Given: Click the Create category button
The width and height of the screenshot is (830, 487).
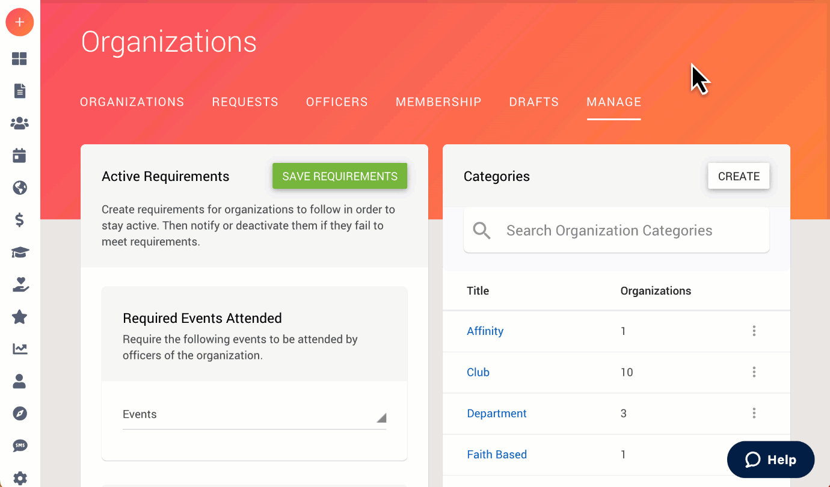Looking at the screenshot, I should (x=739, y=176).
